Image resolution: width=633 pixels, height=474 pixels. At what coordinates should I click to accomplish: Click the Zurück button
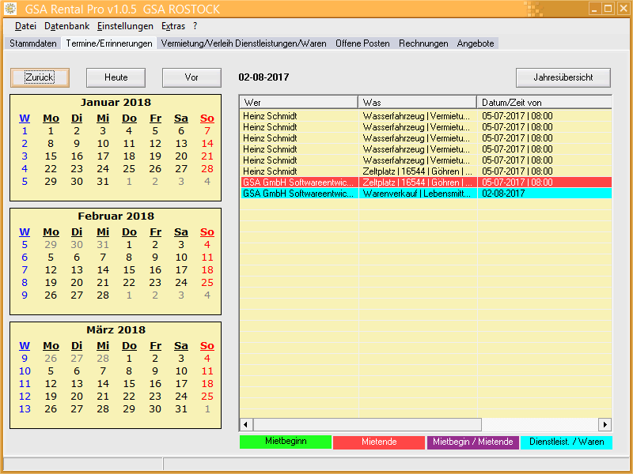coord(40,77)
